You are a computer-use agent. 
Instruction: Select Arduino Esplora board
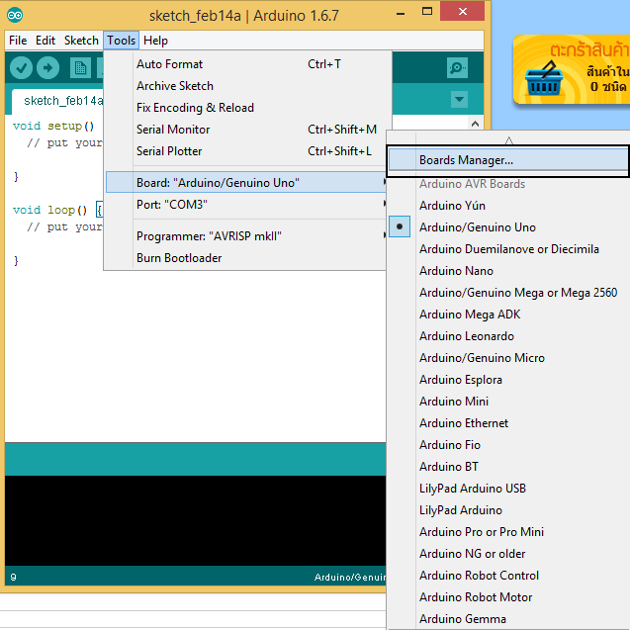click(508, 380)
